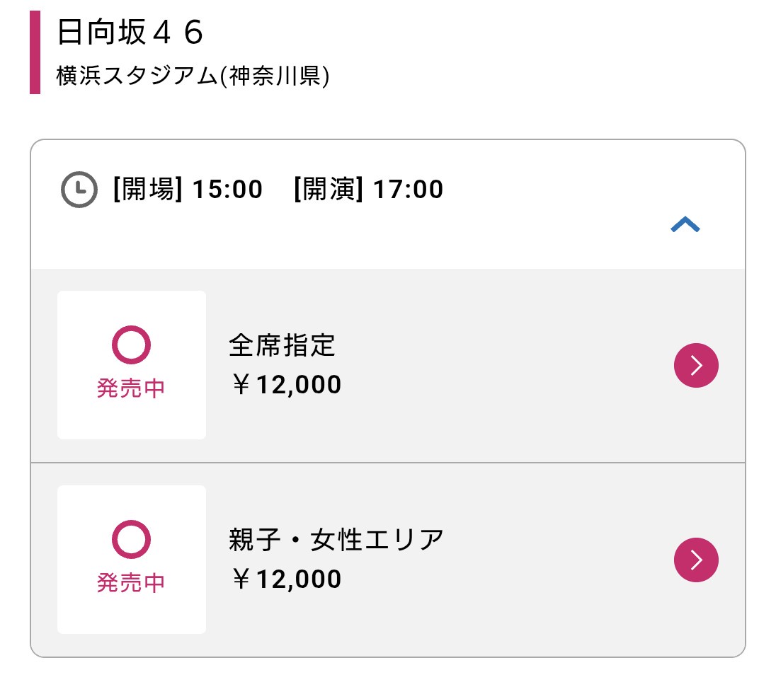Click the availability circle for 全席指定
776x682 pixels.
[131, 345]
